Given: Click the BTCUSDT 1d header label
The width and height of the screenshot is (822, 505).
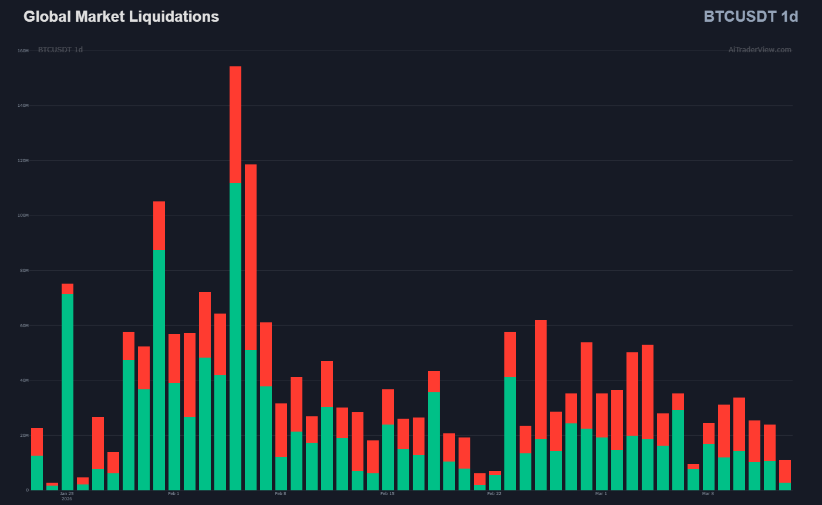Looking at the screenshot, I should (750, 17).
